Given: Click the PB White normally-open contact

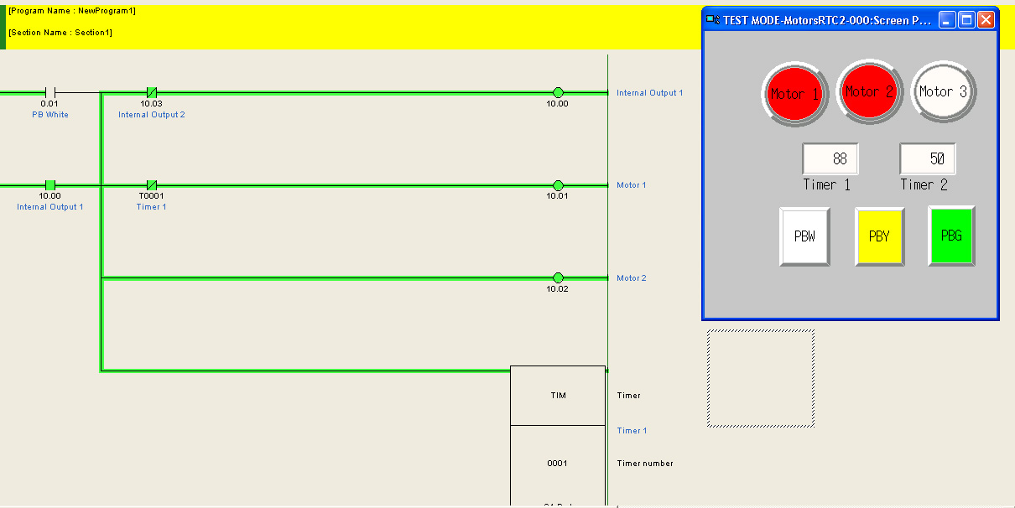Looking at the screenshot, I should [49, 92].
